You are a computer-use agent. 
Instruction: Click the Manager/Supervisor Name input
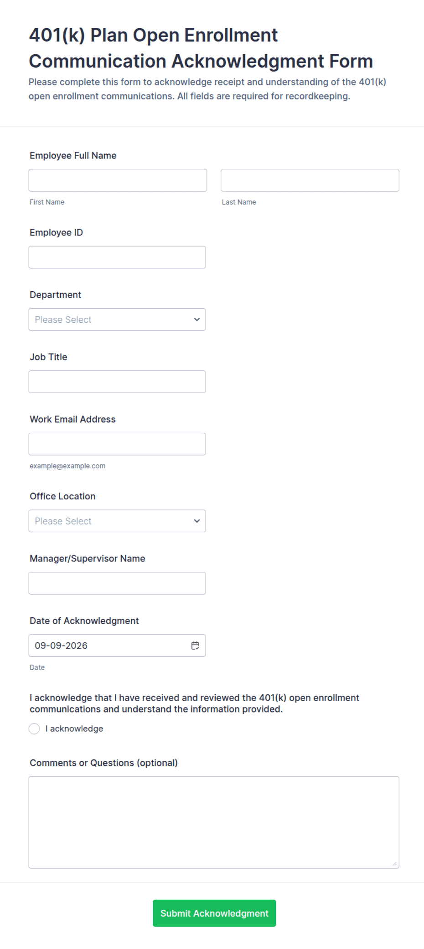coord(117,583)
